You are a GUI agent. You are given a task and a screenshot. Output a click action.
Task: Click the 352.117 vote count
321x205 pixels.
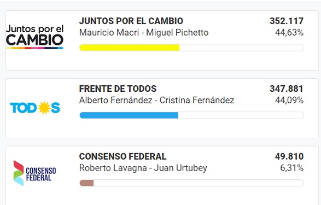pyautogui.click(x=287, y=21)
